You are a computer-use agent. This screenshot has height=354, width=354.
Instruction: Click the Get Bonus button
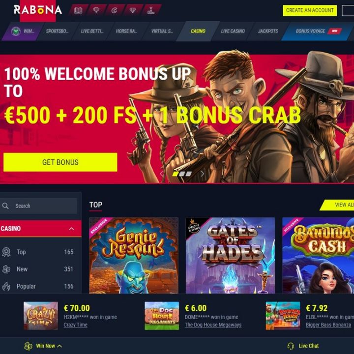click(x=60, y=162)
